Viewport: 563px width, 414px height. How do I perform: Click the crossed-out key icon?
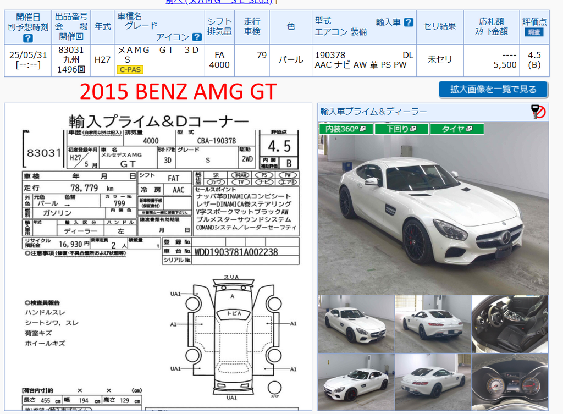point(538,112)
